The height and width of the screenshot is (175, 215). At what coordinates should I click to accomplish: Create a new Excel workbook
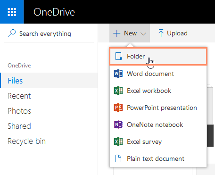(158, 91)
